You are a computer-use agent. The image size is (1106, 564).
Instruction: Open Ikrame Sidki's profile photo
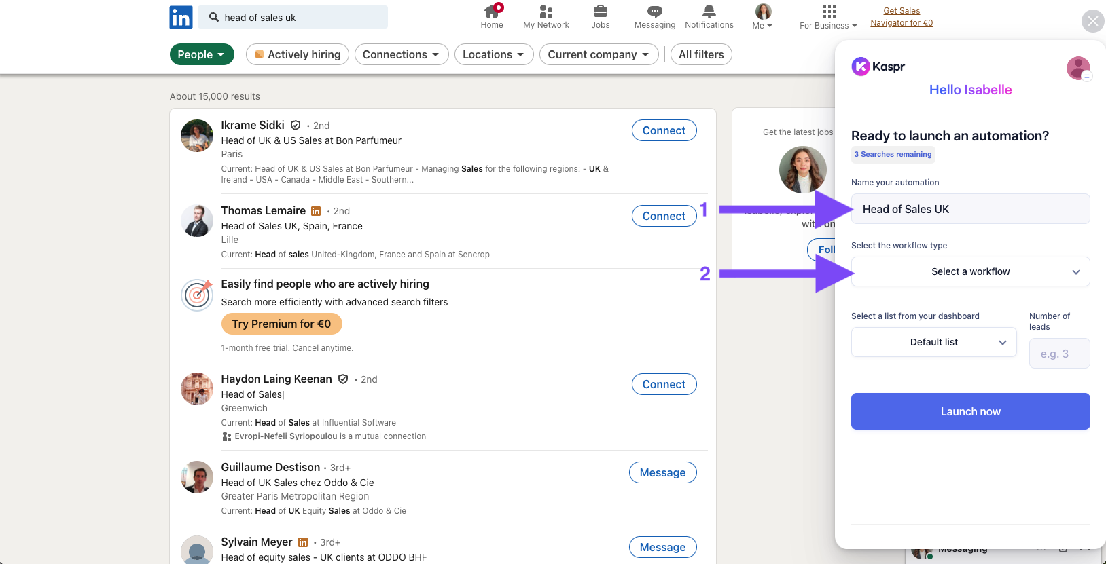pos(197,136)
